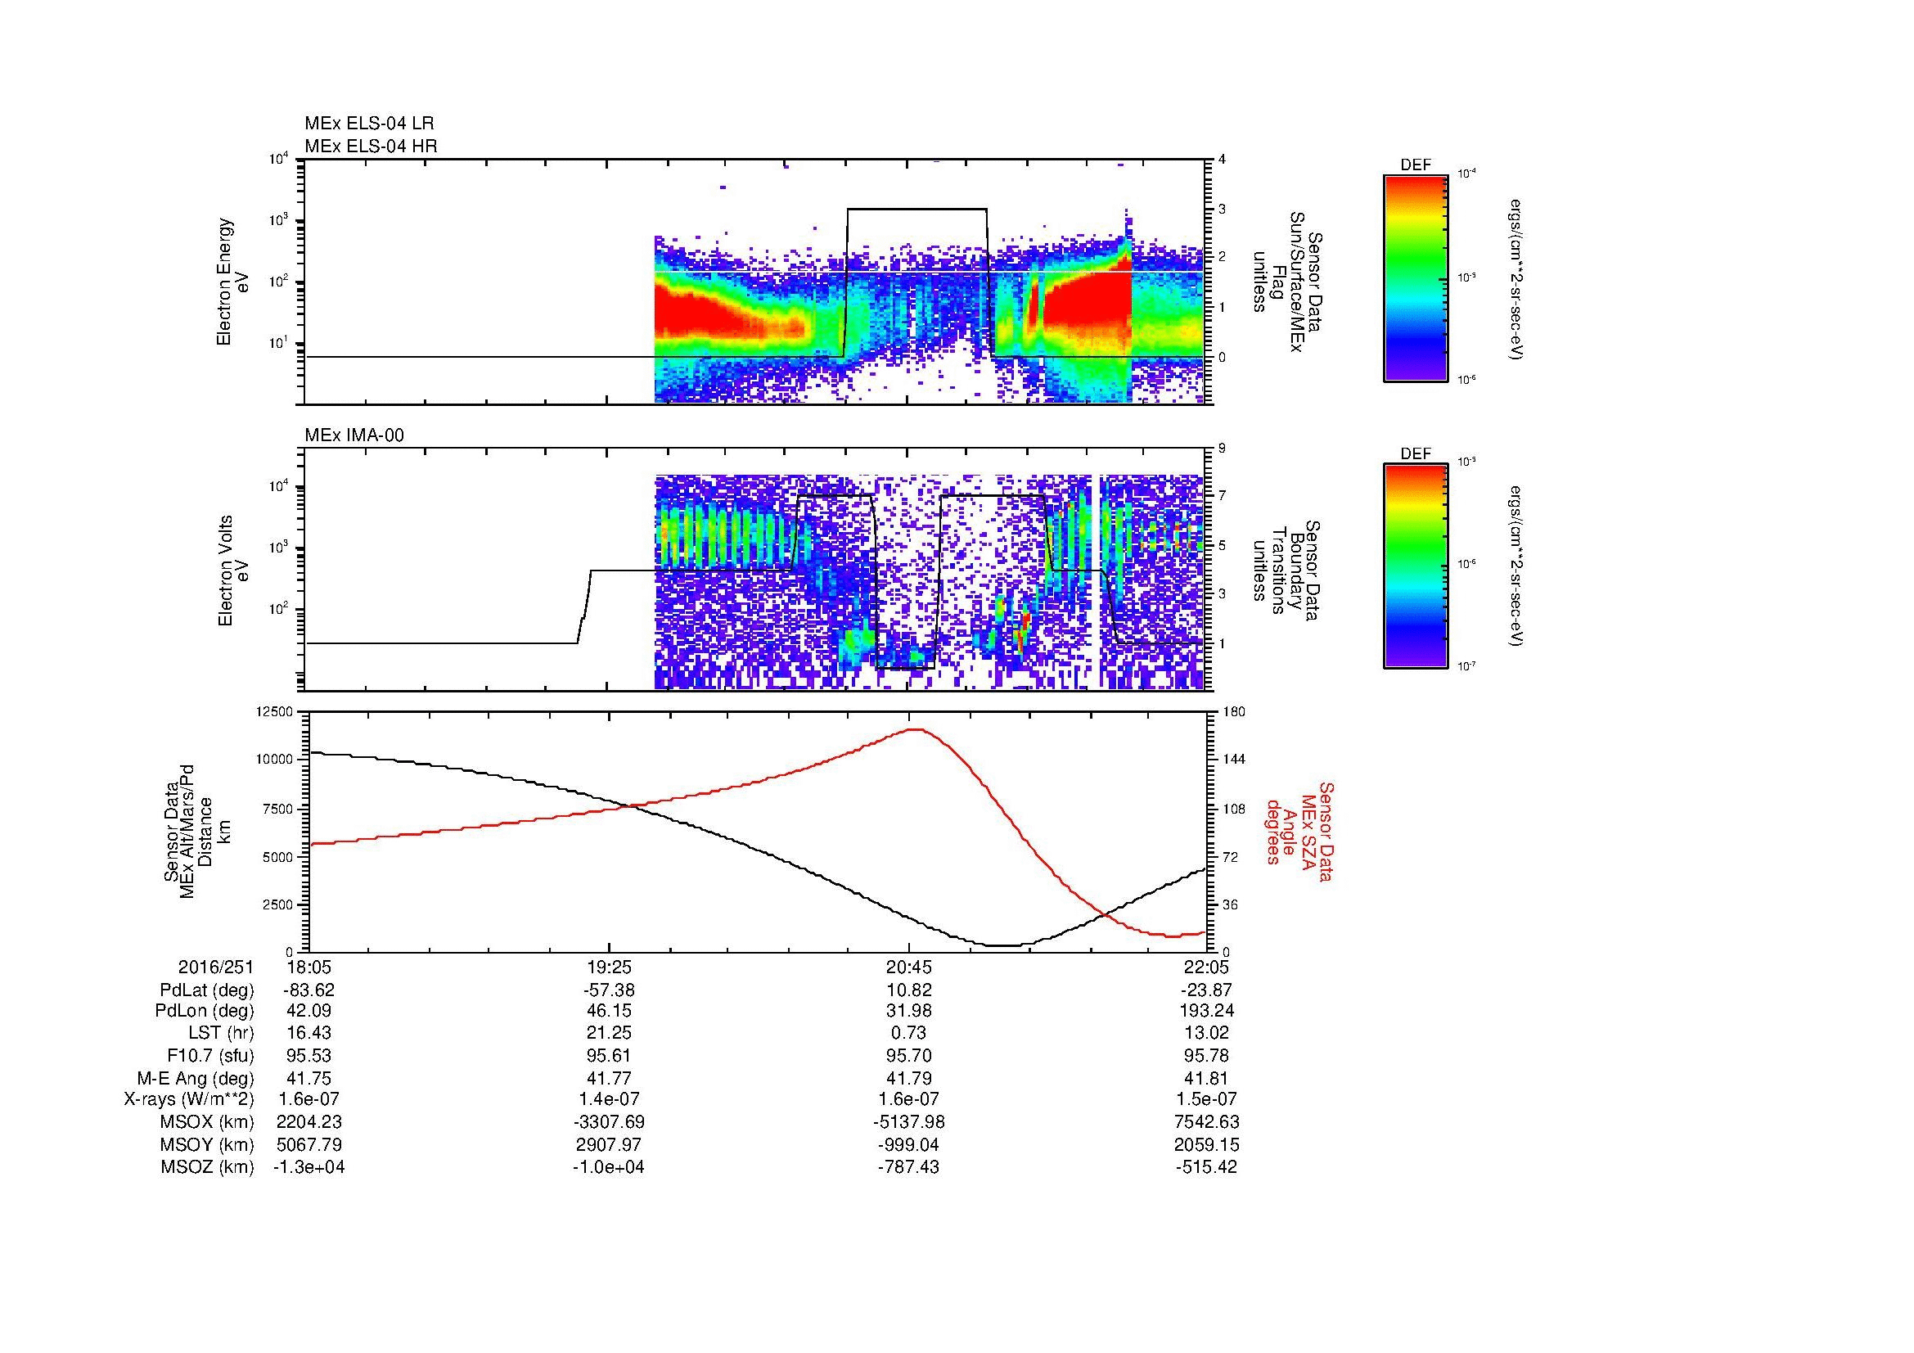Click the 'MEx ELS-04 HR' plot title
This screenshot has width=1914, height=1353.
tap(370, 146)
